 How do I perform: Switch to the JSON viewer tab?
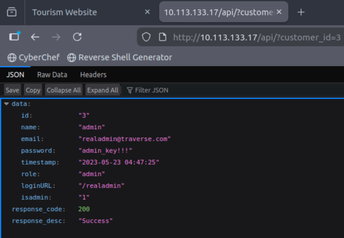click(15, 75)
